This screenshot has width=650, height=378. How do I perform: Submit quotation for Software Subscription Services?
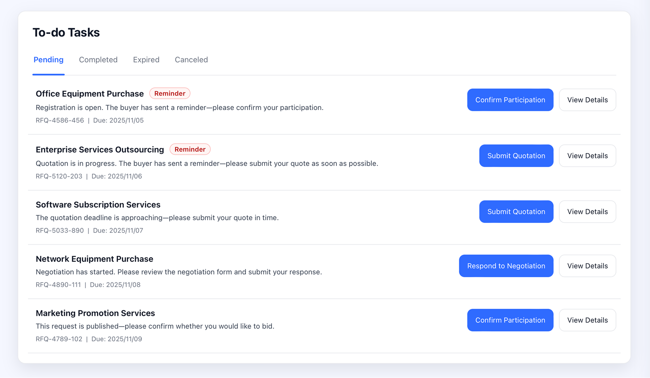coord(516,211)
